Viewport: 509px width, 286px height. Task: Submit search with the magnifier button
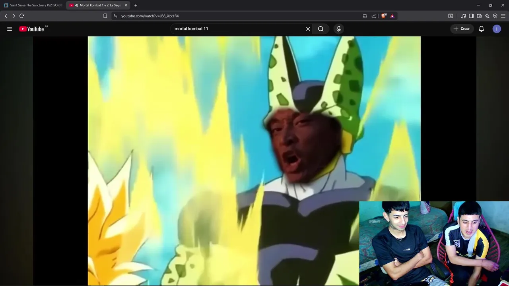pyautogui.click(x=321, y=29)
